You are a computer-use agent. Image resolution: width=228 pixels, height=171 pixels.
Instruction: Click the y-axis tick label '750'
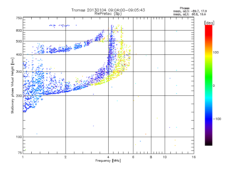click(19, 18)
